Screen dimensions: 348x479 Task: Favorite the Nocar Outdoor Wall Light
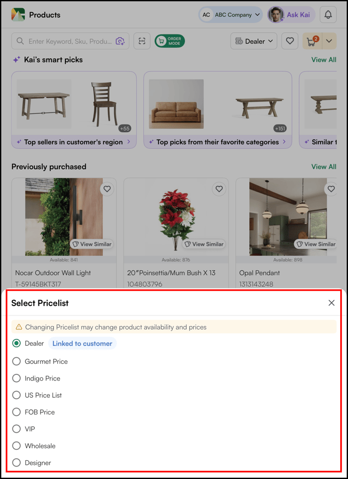coord(107,189)
